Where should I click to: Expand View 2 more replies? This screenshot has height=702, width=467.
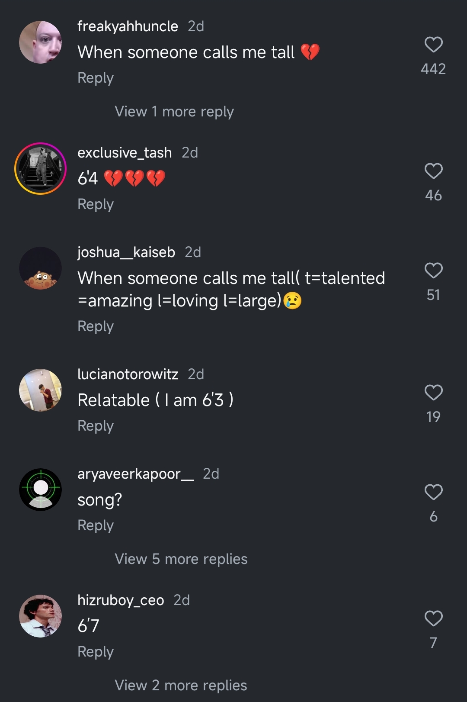coord(181,686)
